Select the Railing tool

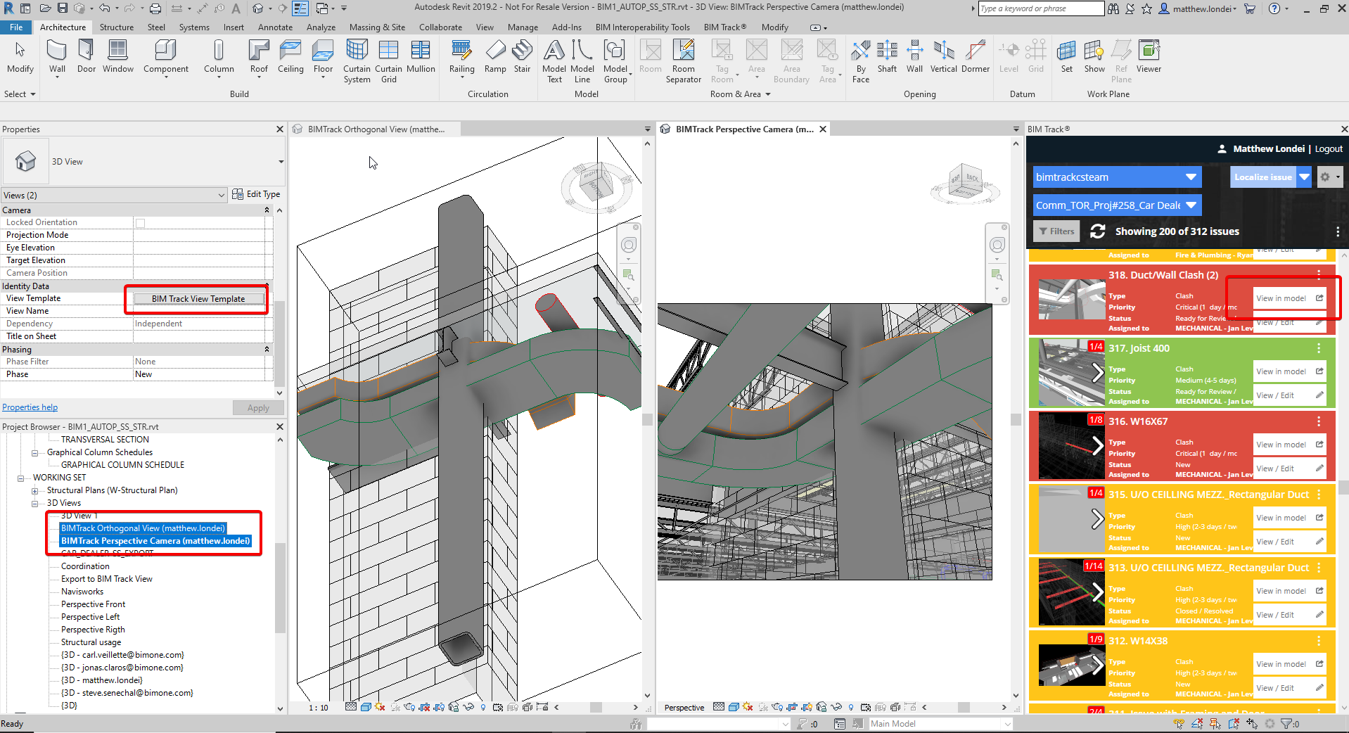tap(461, 56)
